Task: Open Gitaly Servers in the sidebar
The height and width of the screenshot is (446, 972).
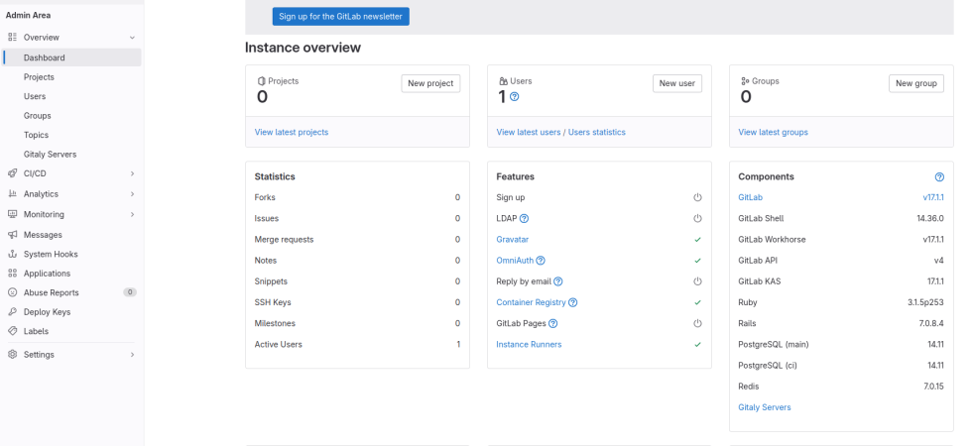Action: pyautogui.click(x=71, y=154)
